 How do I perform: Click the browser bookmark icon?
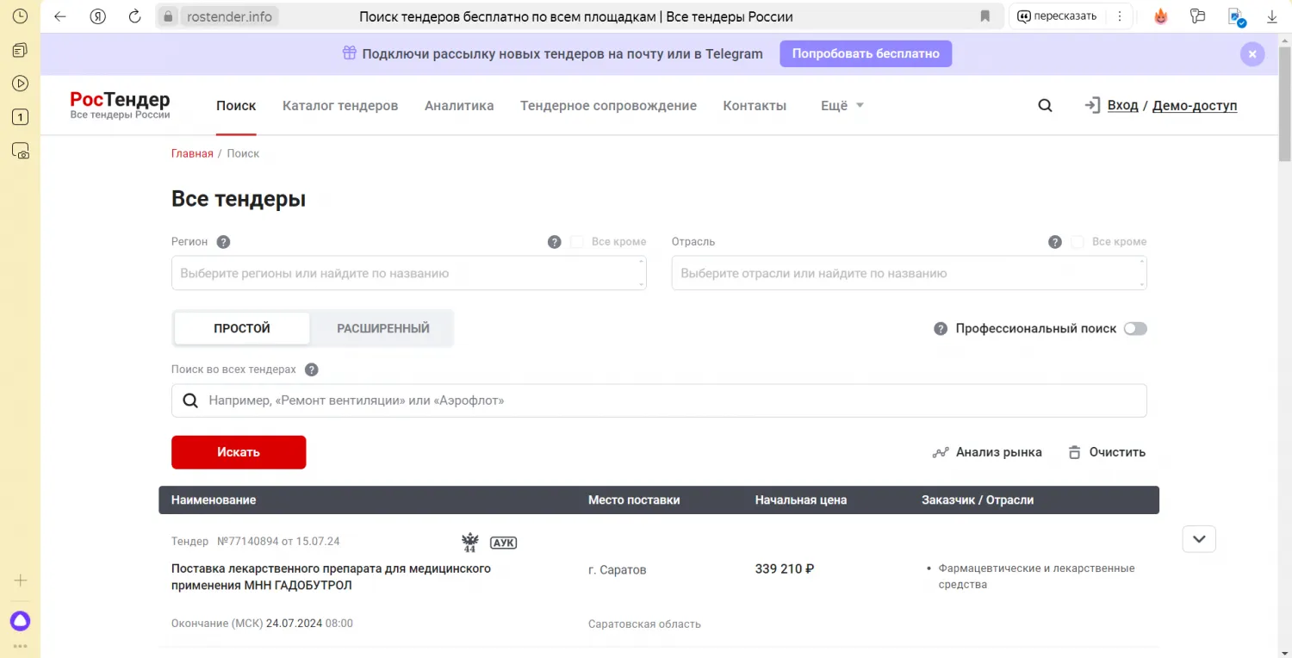click(x=985, y=16)
